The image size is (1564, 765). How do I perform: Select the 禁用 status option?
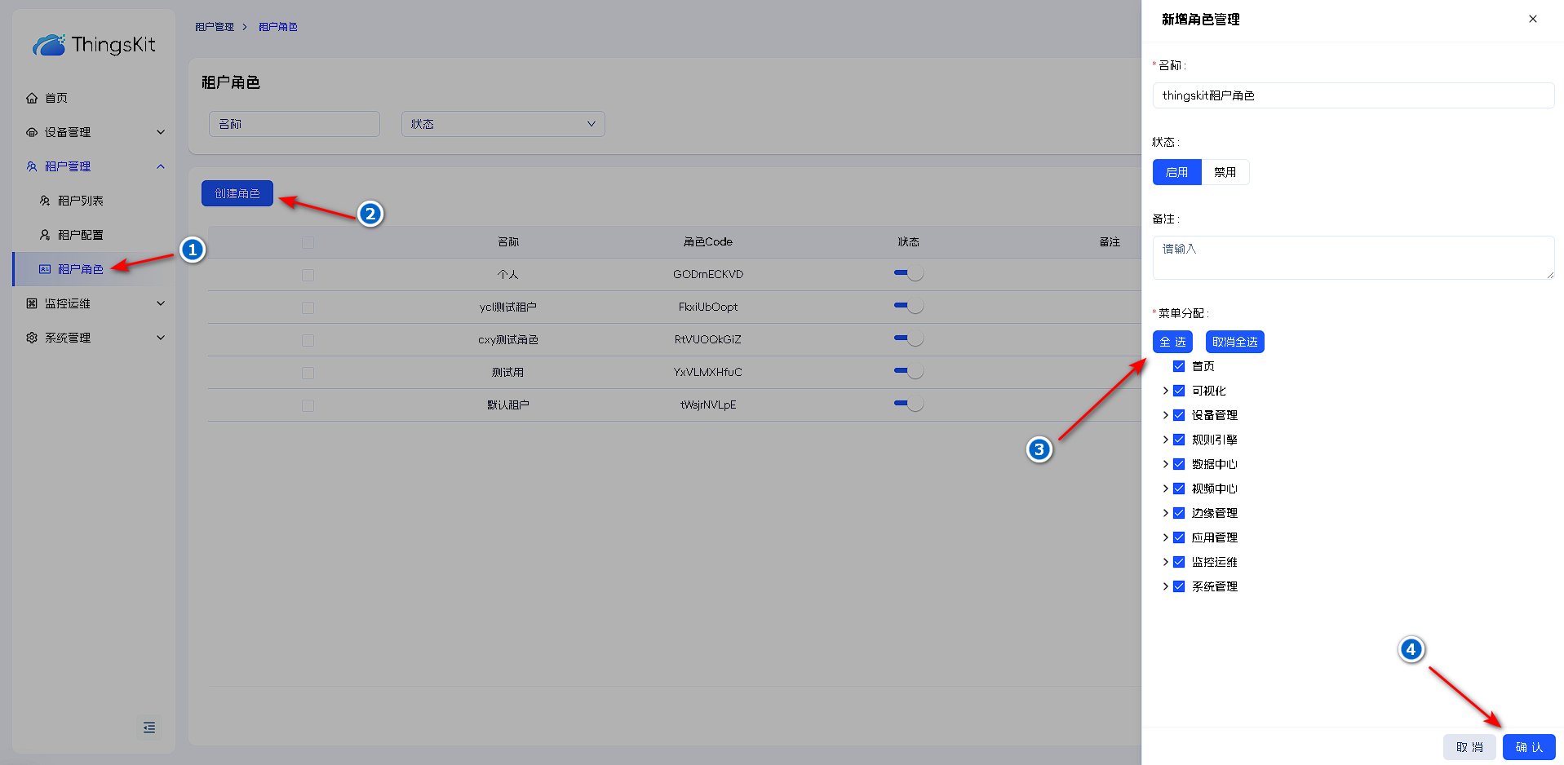tap(1224, 172)
